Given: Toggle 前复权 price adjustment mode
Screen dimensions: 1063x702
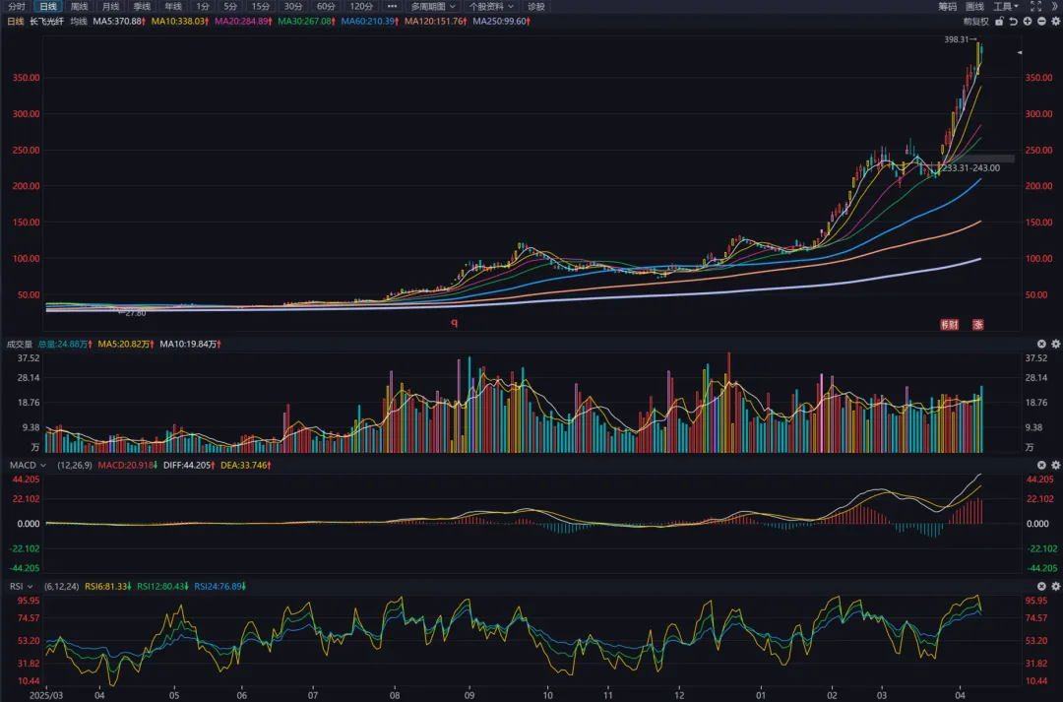Looking at the screenshot, I should point(976,22).
